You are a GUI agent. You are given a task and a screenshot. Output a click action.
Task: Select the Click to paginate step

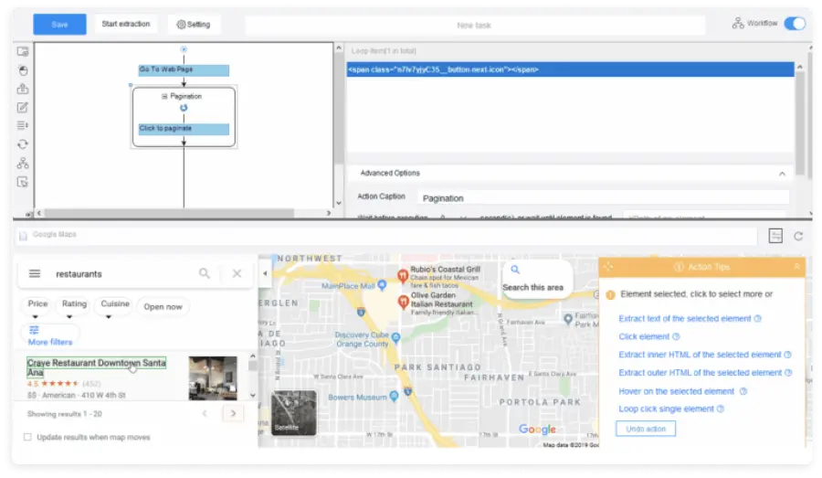pos(184,129)
